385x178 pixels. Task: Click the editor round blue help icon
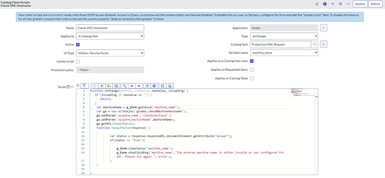coord(154,86)
